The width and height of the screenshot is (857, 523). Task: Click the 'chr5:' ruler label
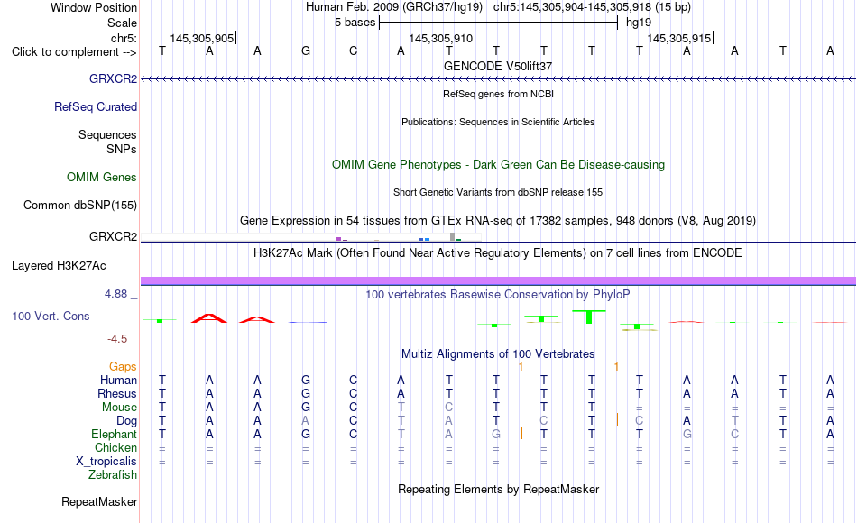124,38
